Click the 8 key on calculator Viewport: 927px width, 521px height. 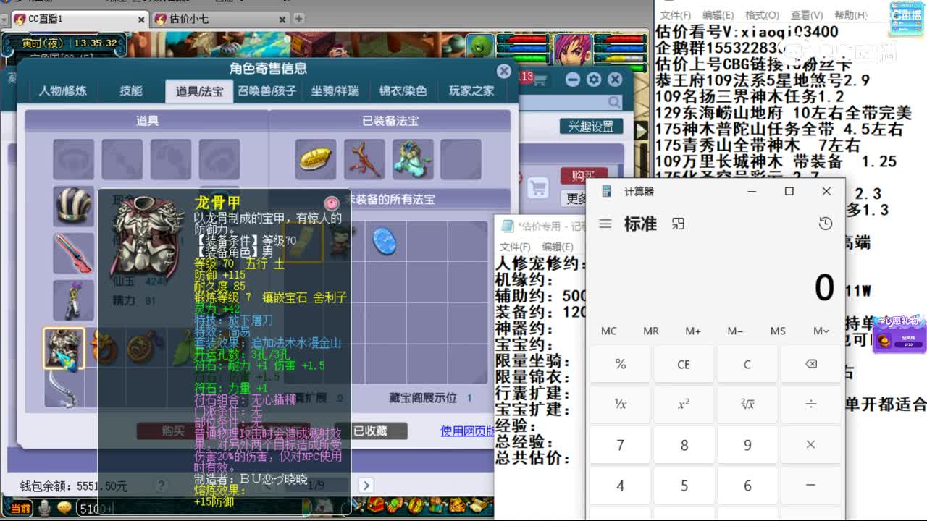click(684, 445)
